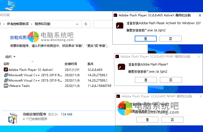Click the Flash icon beside Adobe Flash Player 32 ActiveX entry
Screen dimensions: 203x132
coord(6,70)
